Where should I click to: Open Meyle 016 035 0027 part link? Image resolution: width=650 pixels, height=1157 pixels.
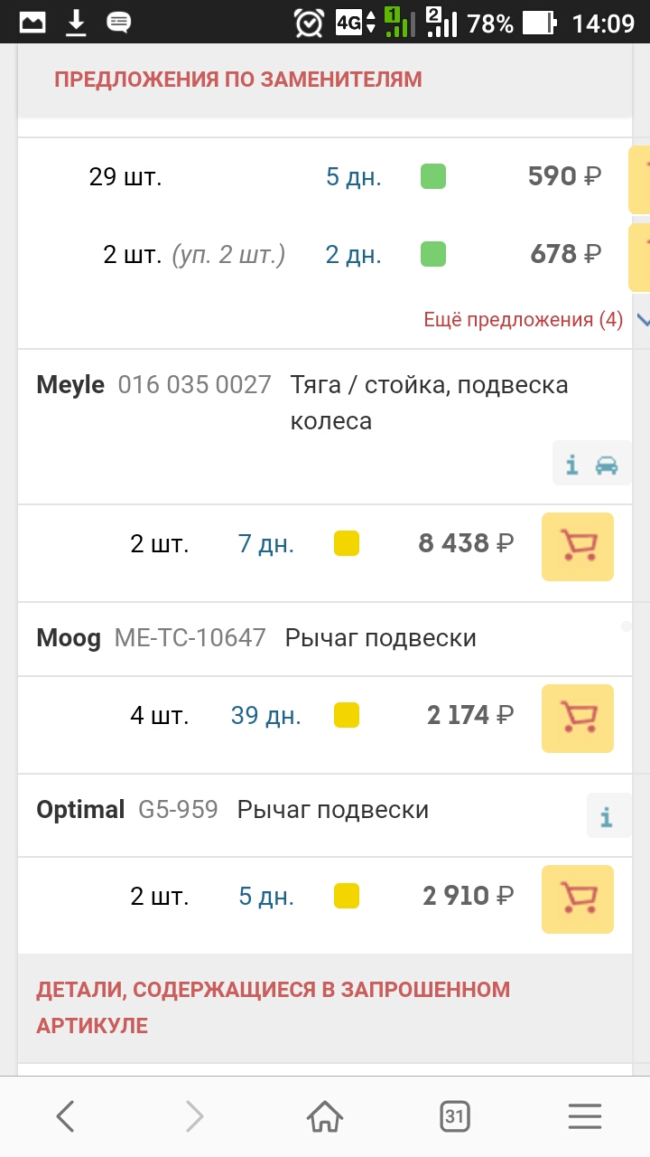[194, 385]
